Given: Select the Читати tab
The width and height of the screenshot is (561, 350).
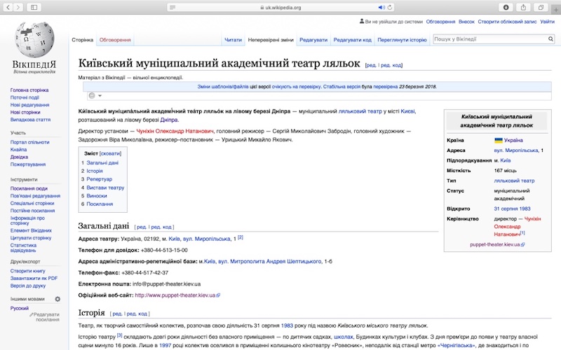Looking at the screenshot, I should [233, 40].
